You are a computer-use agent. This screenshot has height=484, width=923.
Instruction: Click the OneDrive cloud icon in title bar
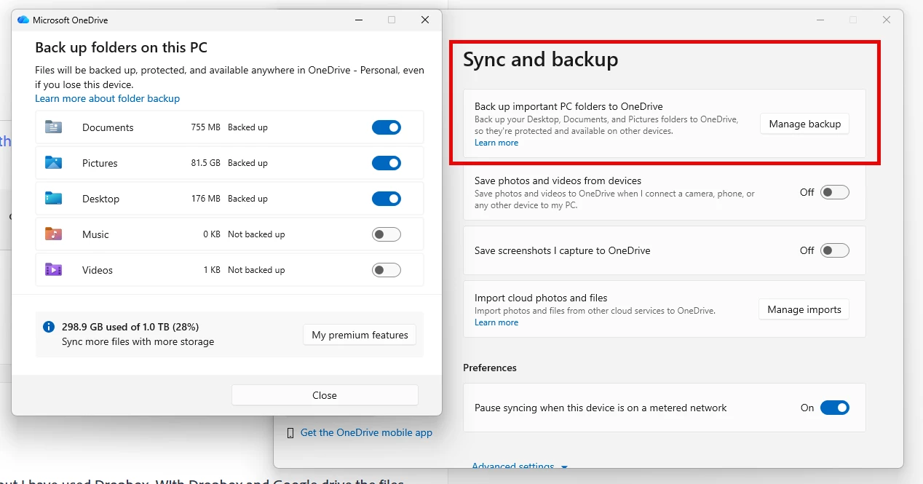pyautogui.click(x=23, y=20)
